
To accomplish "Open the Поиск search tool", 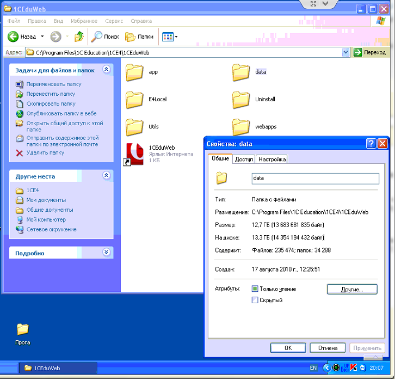I will coord(105,37).
